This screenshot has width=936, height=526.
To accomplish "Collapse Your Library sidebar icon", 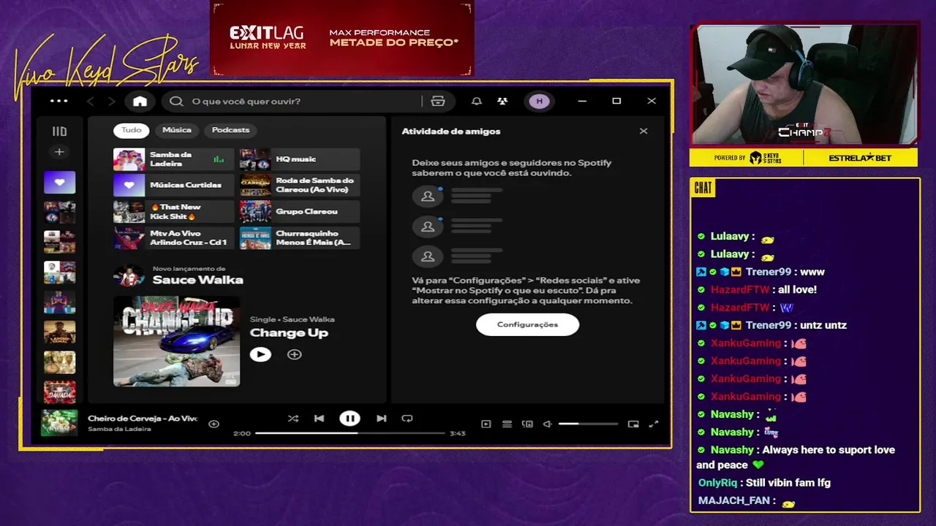I will (x=59, y=131).
